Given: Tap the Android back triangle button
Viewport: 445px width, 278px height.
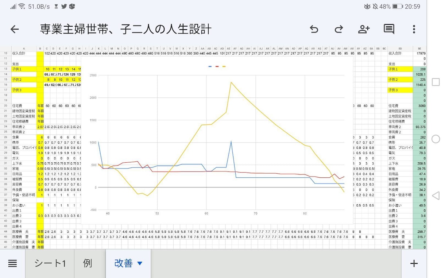Looking at the screenshot, I should (x=436, y=196).
